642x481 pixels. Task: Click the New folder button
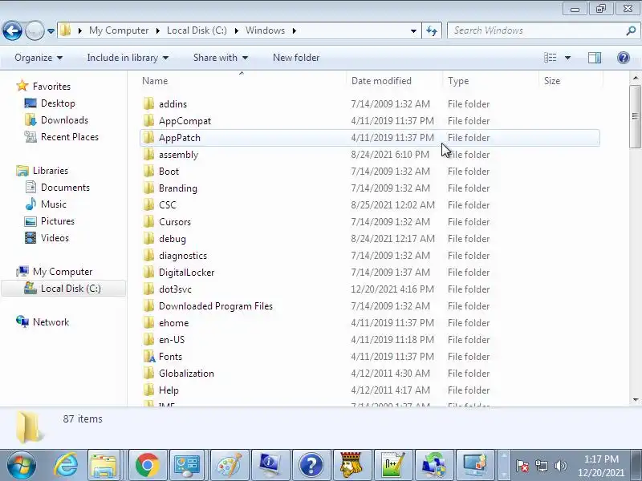pyautogui.click(x=296, y=58)
